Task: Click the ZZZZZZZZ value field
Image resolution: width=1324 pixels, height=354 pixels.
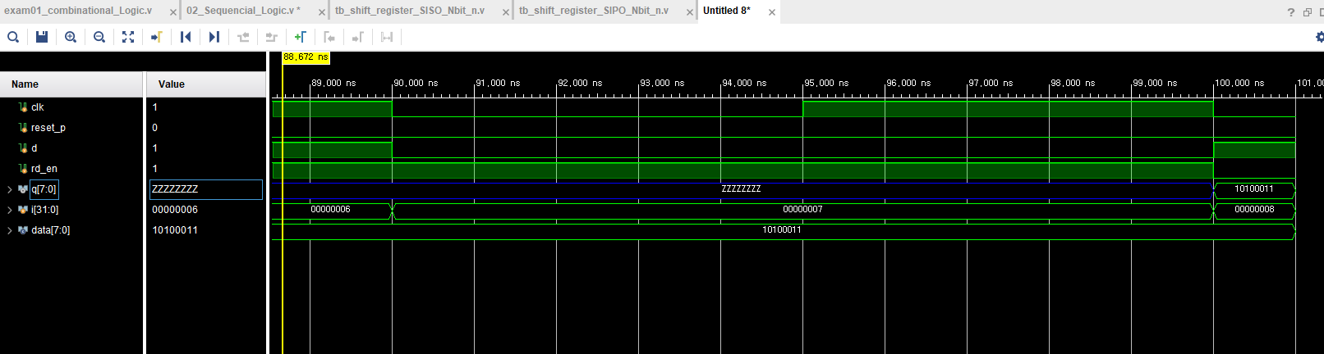Action: 206,189
